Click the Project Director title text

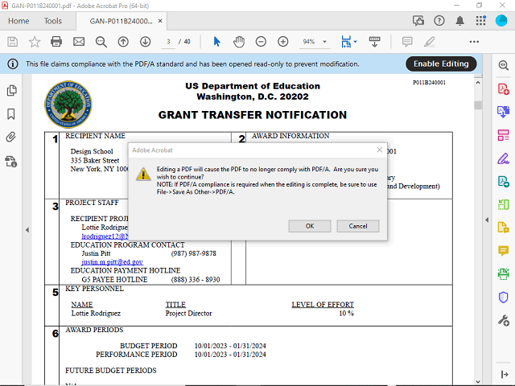pyautogui.click(x=188, y=314)
